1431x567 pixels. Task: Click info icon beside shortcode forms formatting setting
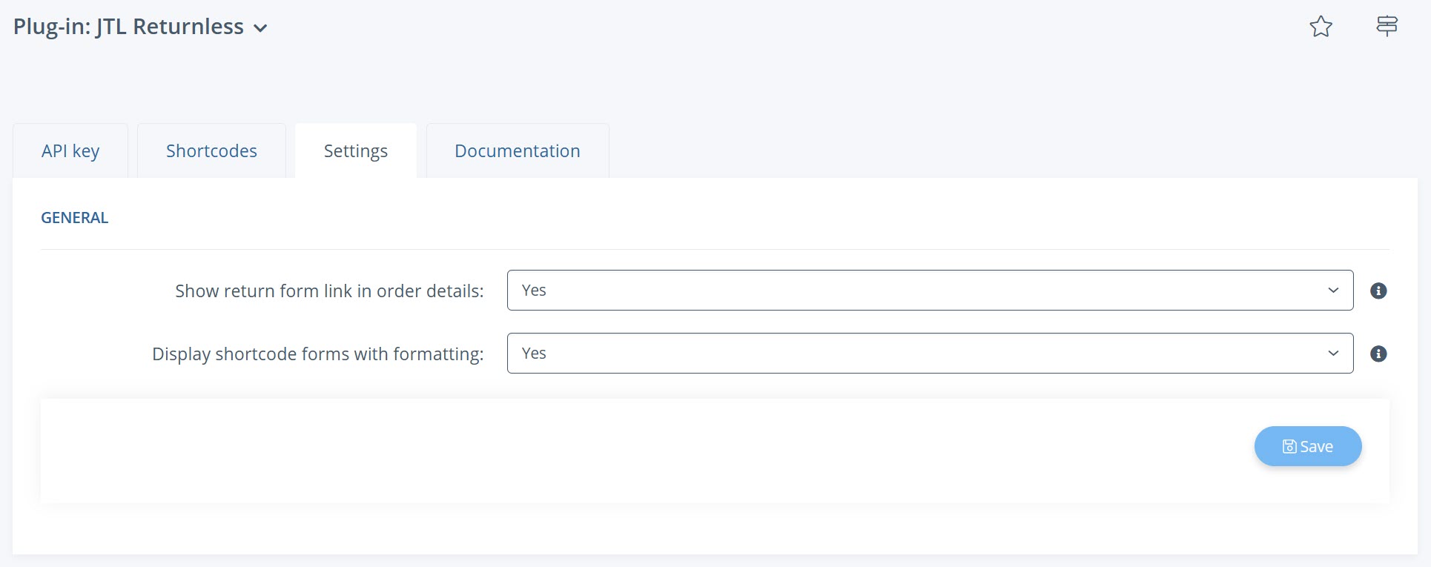coord(1378,354)
